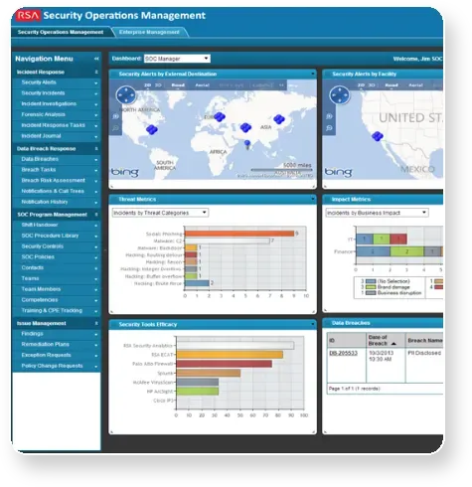The width and height of the screenshot is (472, 487).
Task: Collapse the Issue Management section
Action: 96,323
